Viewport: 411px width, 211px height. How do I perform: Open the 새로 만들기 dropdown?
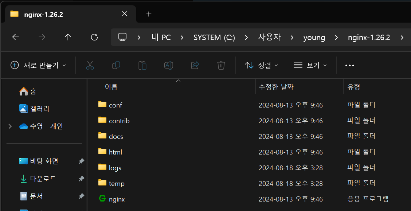[x=38, y=65]
